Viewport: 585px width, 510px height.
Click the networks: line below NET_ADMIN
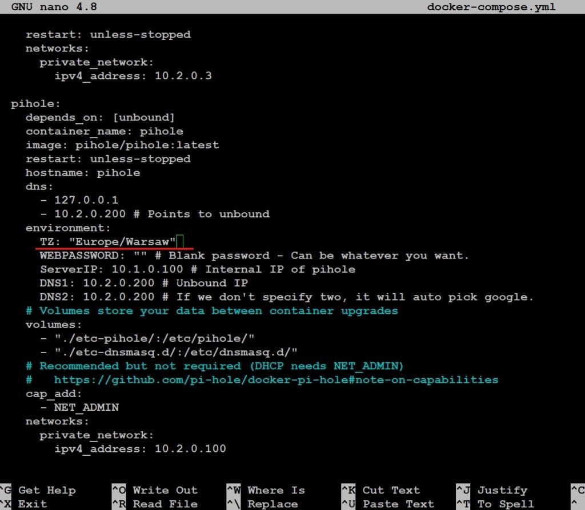coord(57,422)
